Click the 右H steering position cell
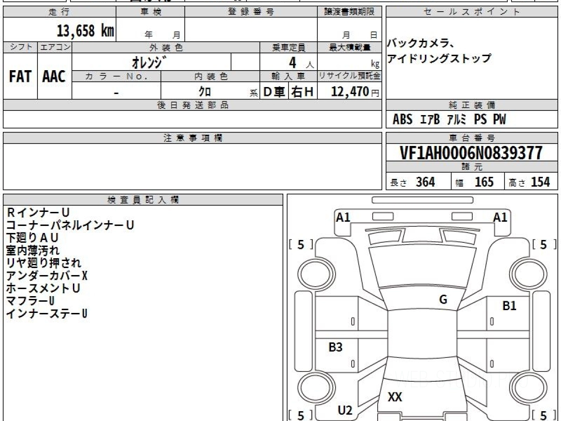The width and height of the screenshot is (561, 421). pyautogui.click(x=302, y=92)
